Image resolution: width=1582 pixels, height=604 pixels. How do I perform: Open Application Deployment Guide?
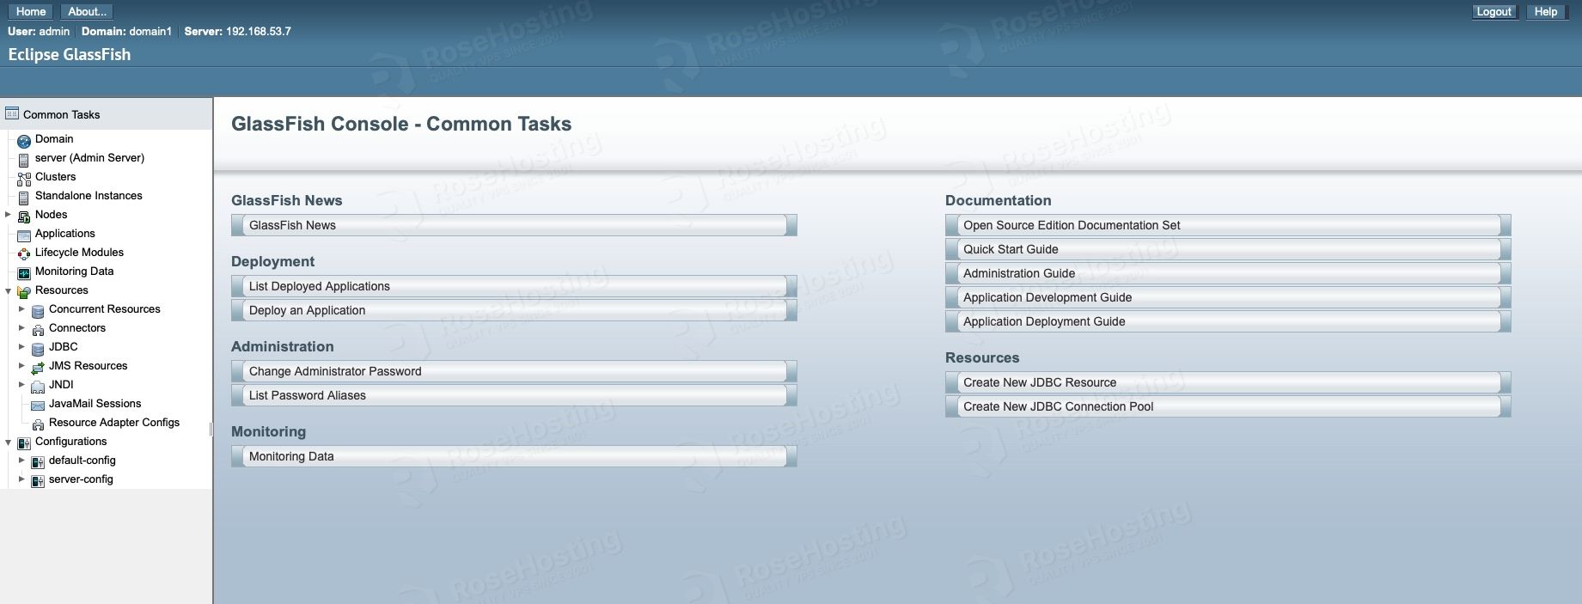1228,321
